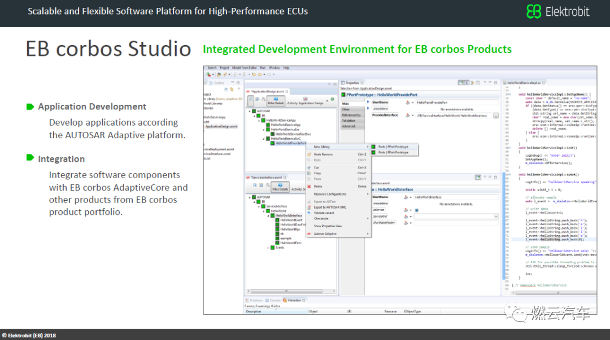
Task: Expand the ShortName blue disclosure triangle
Action: coord(368,102)
